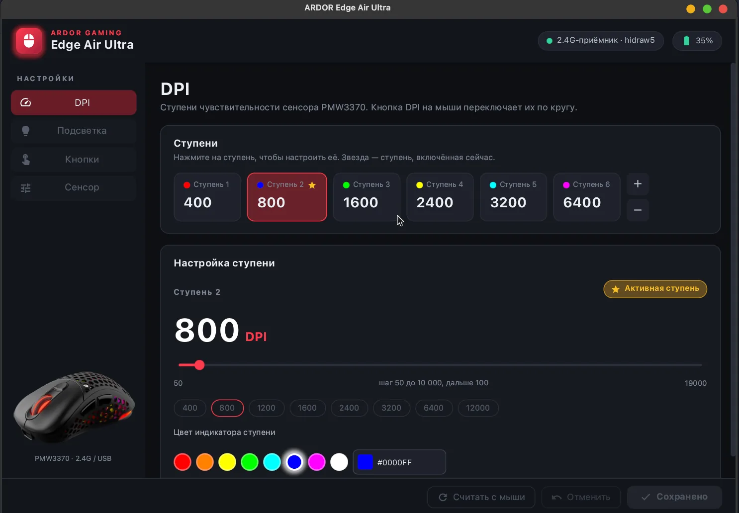Image resolution: width=739 pixels, height=513 pixels.
Task: Pick the yellow indicator color swatch
Action: tap(227, 462)
